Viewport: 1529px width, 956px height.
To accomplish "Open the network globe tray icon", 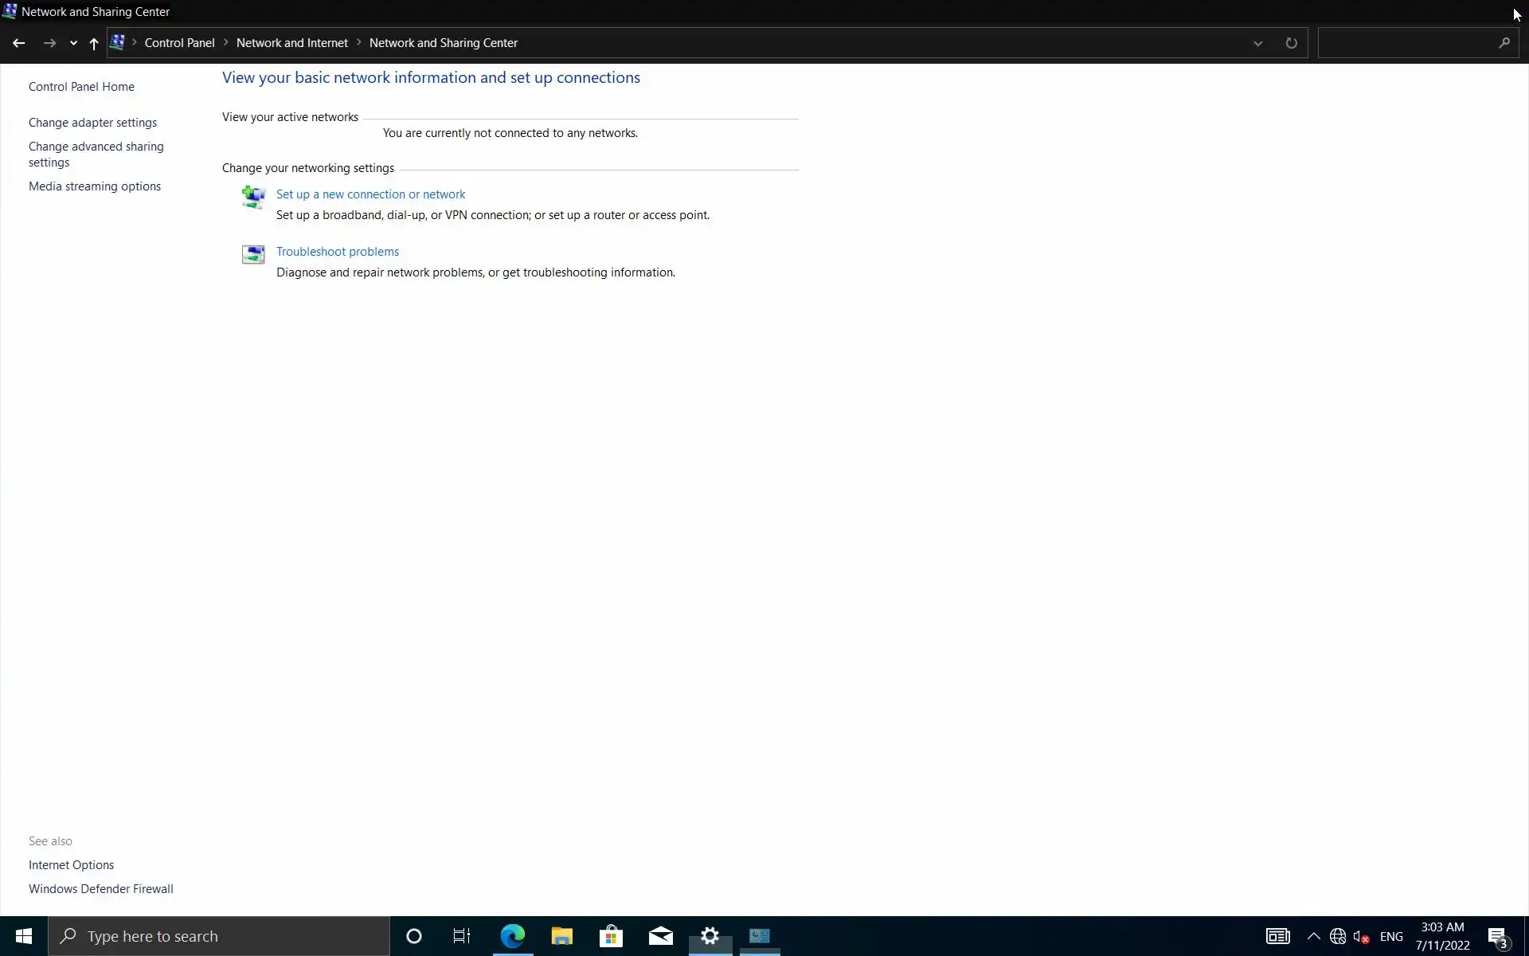I will click(x=1338, y=937).
